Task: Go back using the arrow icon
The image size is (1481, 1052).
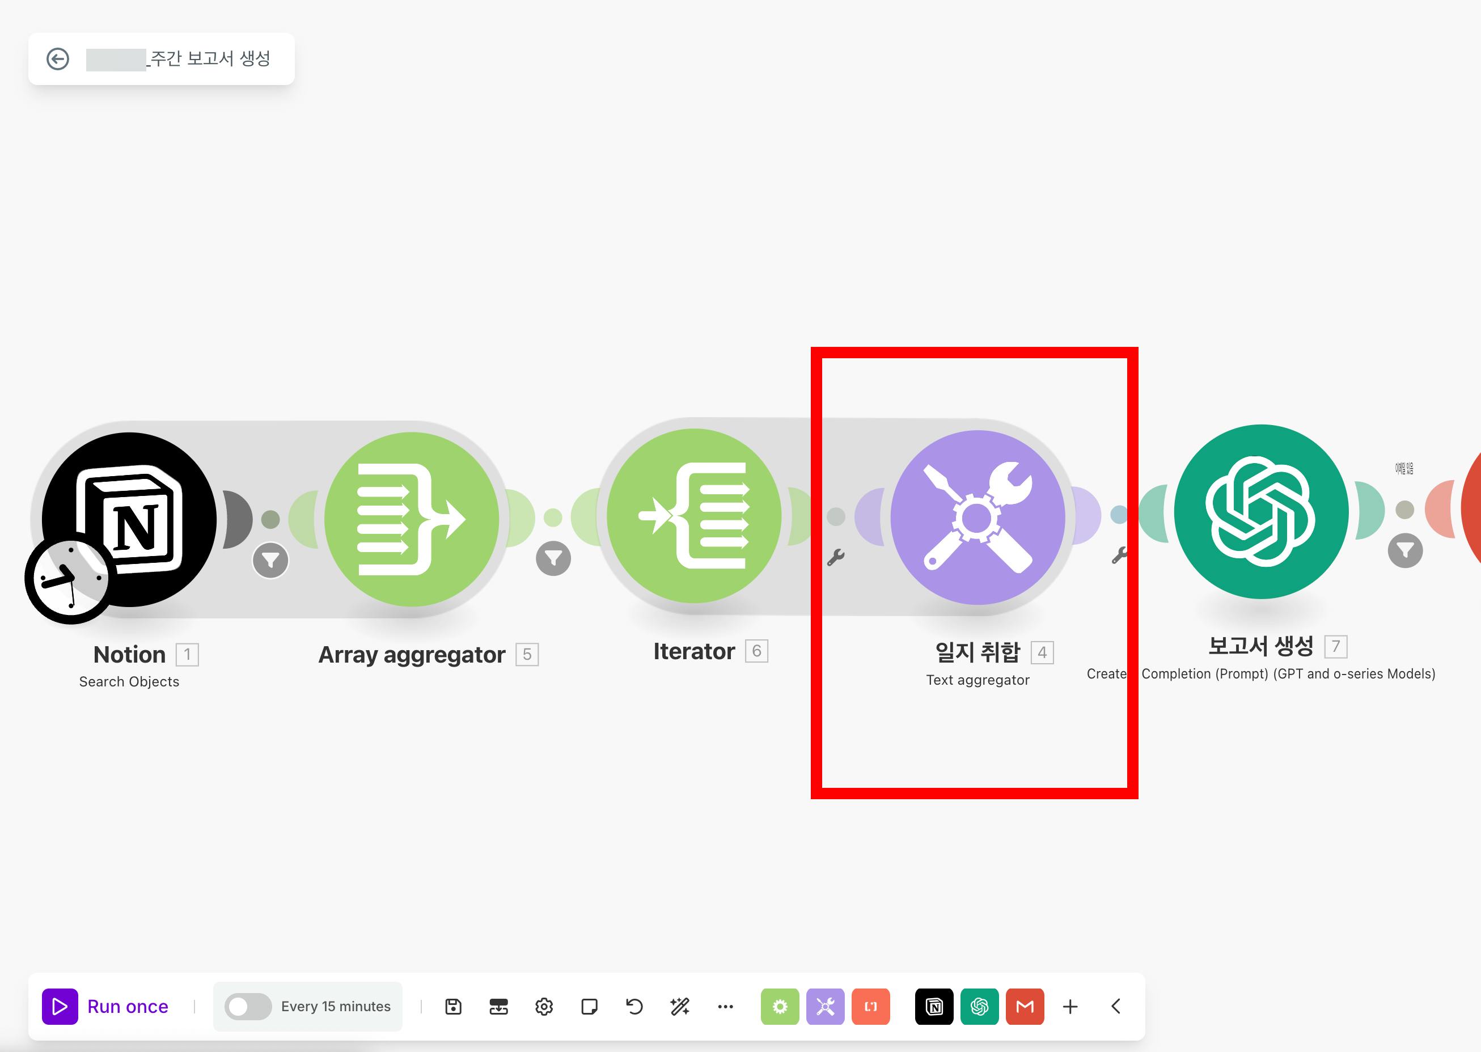Action: point(58,59)
